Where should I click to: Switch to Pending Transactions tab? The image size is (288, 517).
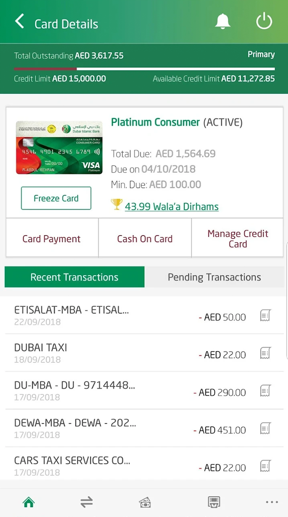click(214, 277)
